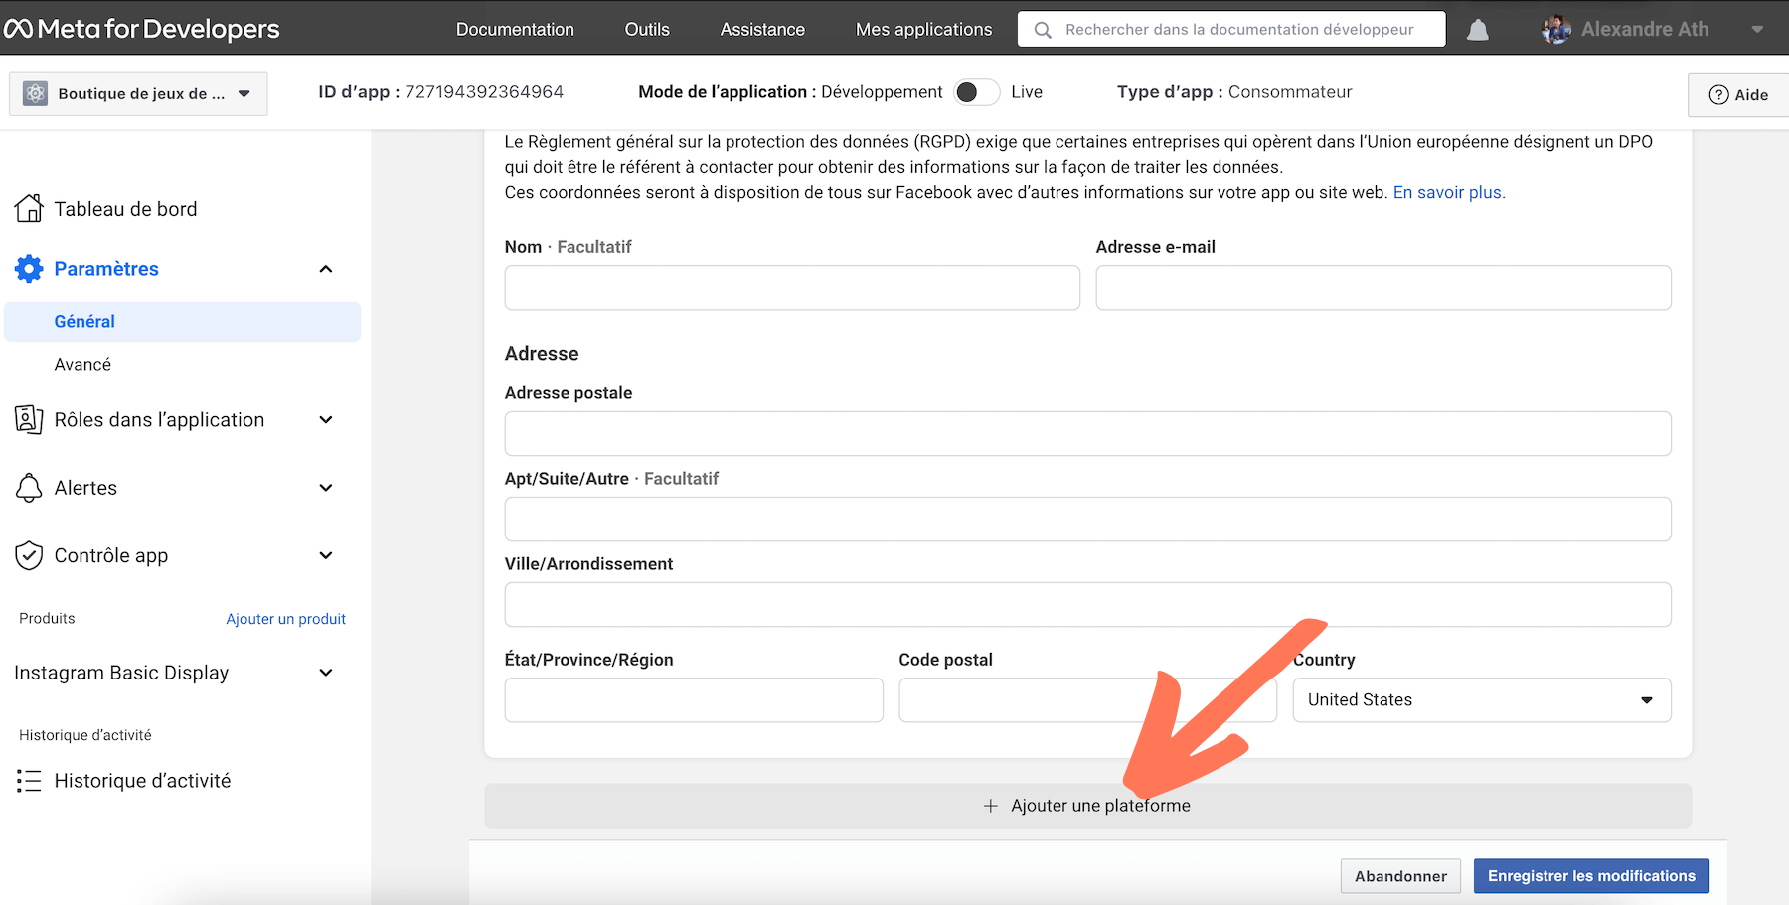Click the plus icon for Ajouter une plateforme
The image size is (1789, 905).
(990, 806)
